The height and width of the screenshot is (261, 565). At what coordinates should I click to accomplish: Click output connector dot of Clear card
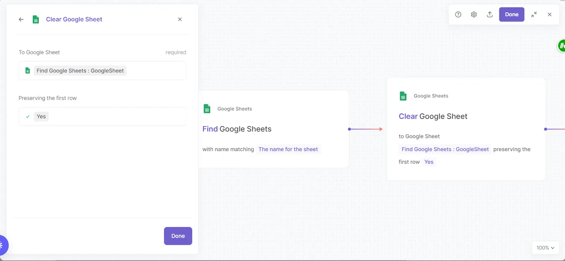click(x=546, y=129)
